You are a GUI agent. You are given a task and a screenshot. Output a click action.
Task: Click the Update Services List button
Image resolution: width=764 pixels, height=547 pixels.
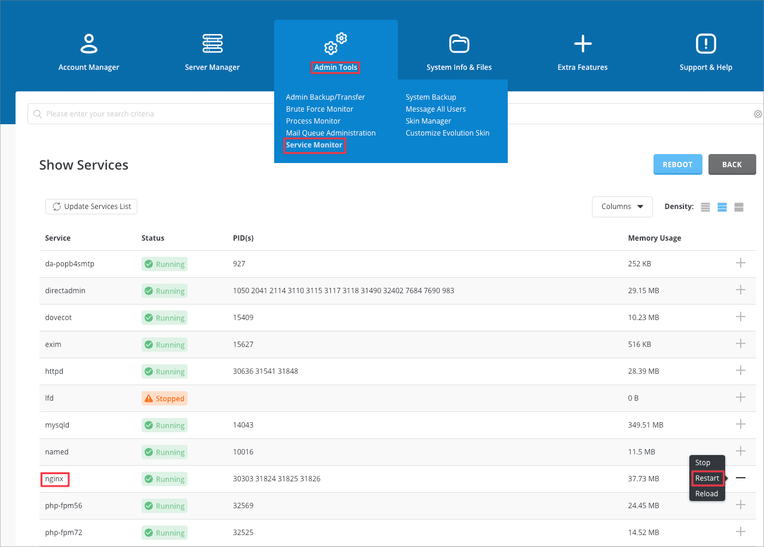91,207
